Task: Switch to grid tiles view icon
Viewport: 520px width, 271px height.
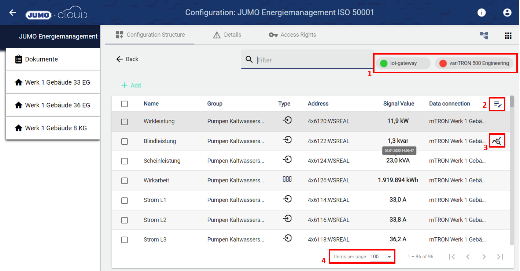Action: (508, 36)
